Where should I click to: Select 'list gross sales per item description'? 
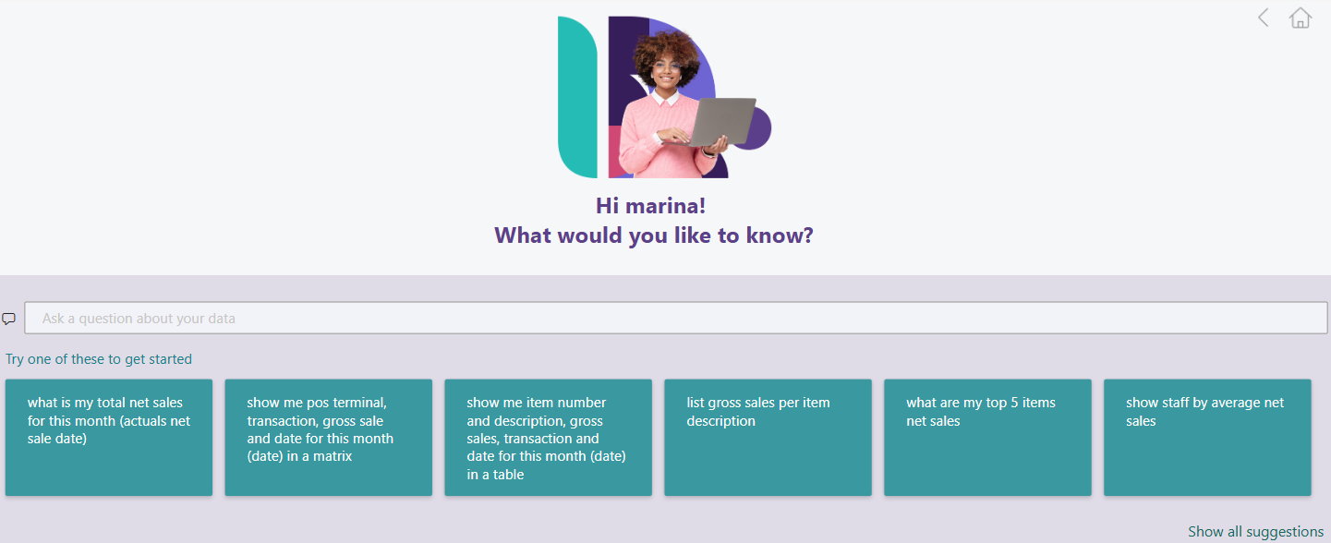(x=768, y=437)
